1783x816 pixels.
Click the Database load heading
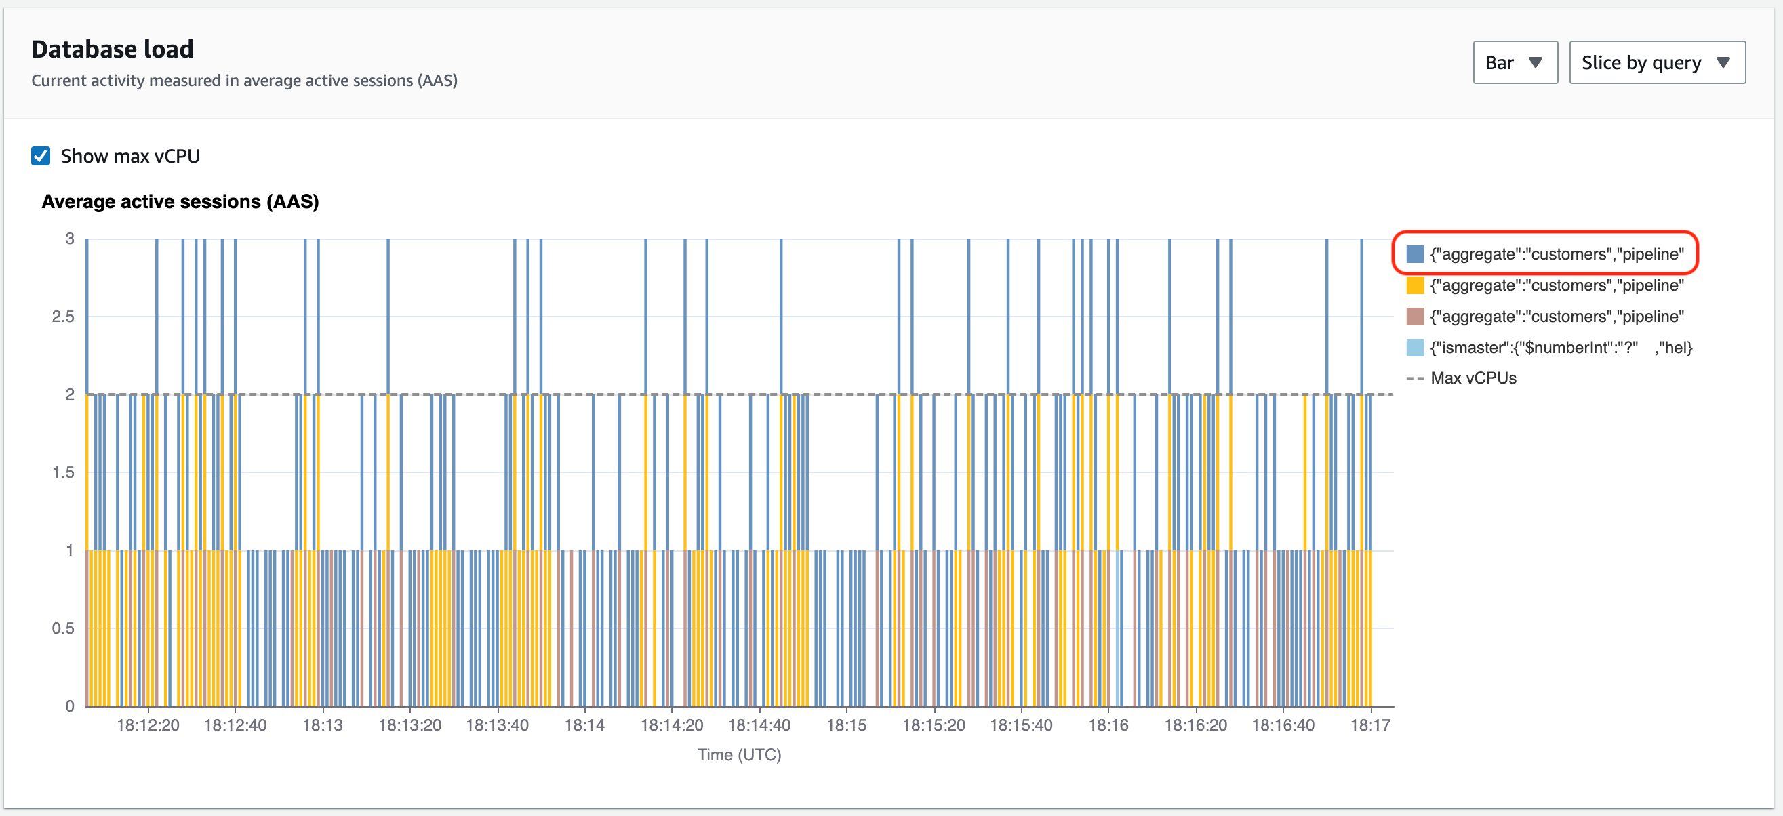tap(113, 49)
